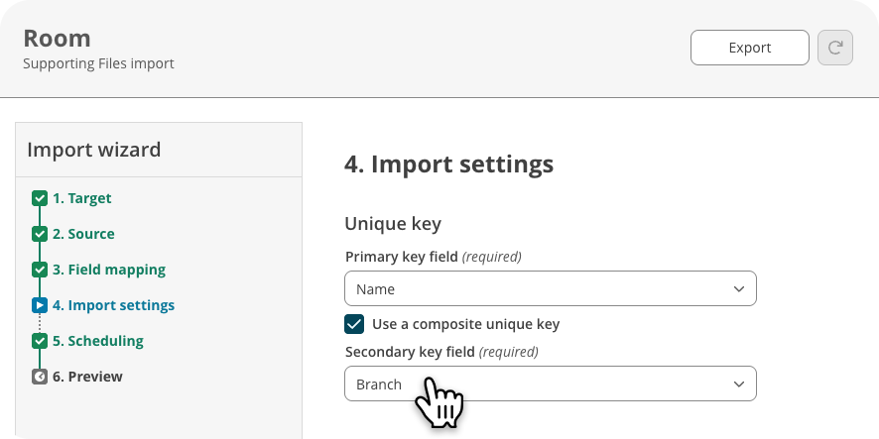Go to the 1. Target wizard step
The height and width of the screenshot is (439, 879).
81,198
